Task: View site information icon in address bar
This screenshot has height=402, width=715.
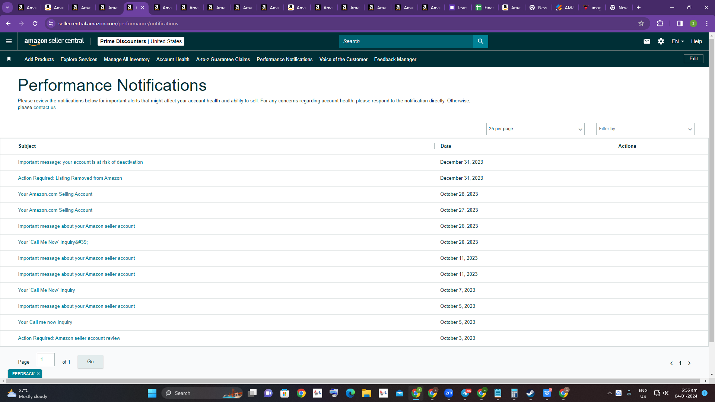Action: point(51,23)
